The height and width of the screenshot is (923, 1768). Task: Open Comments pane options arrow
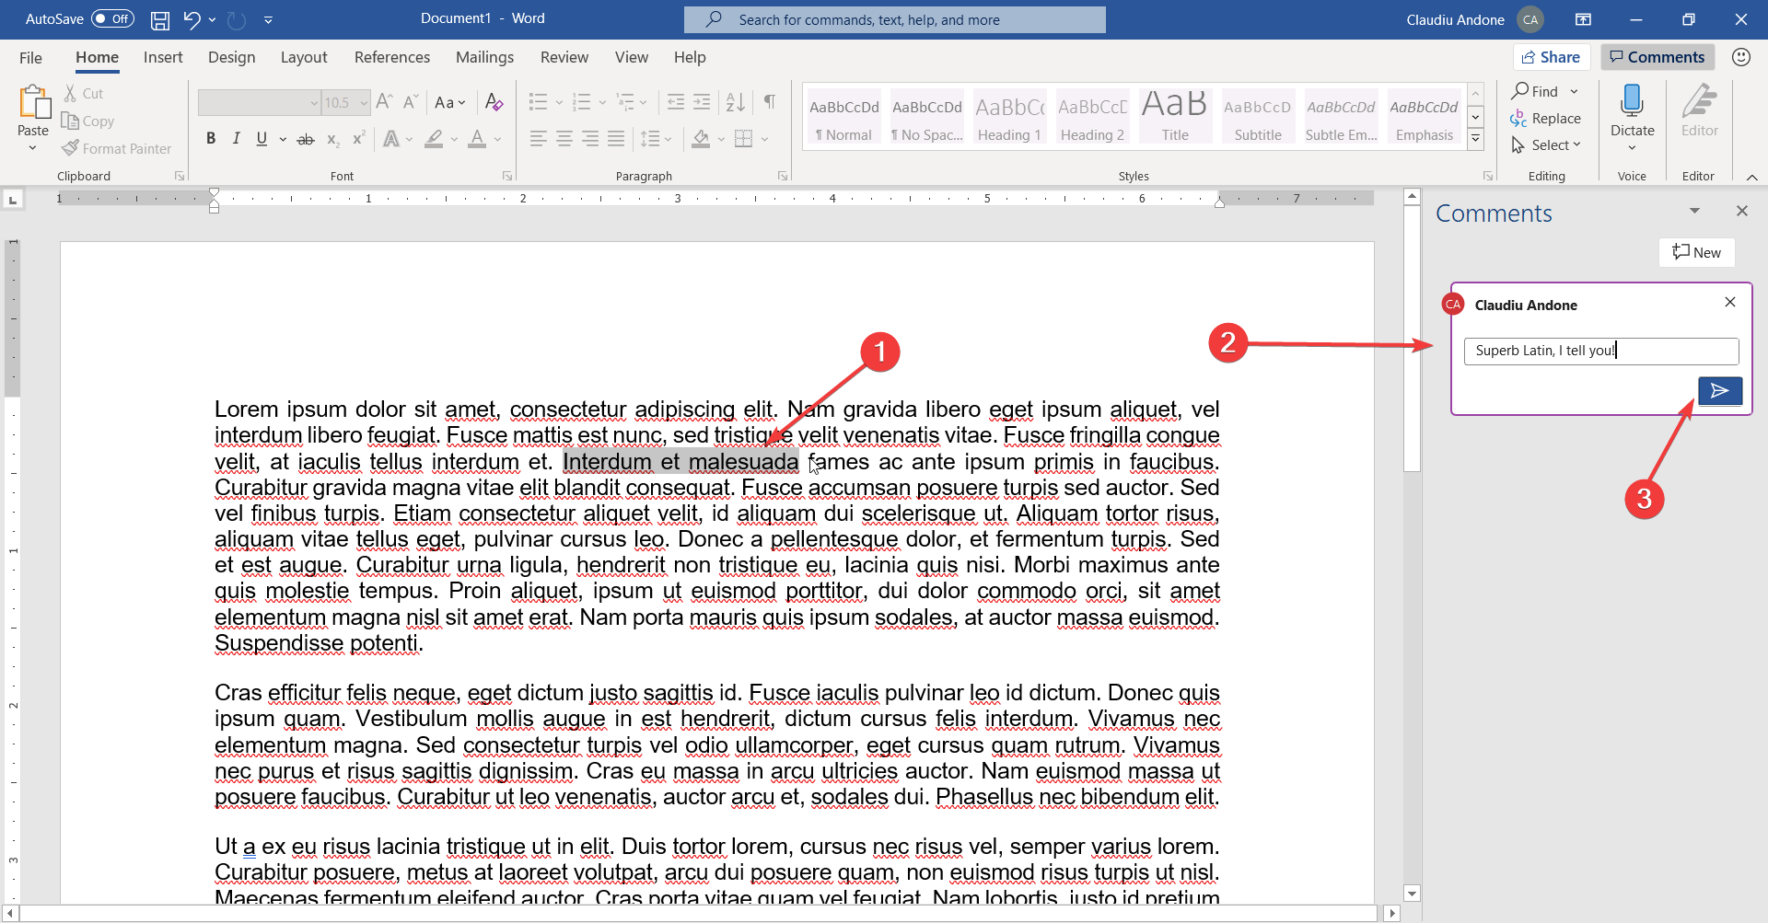coord(1694,211)
